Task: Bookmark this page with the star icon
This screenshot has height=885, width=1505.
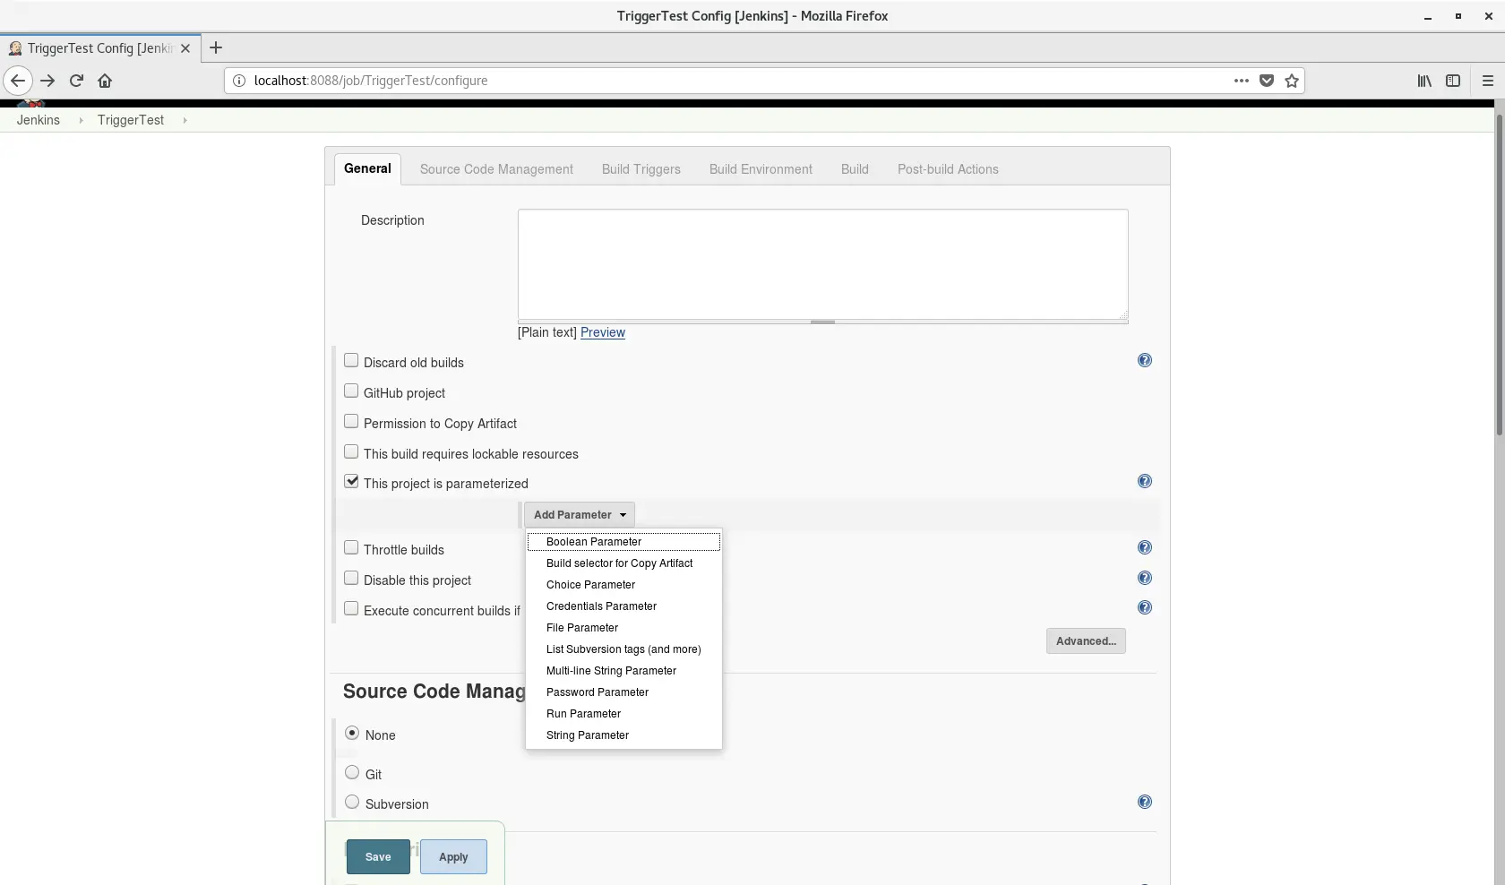Action: 1292,81
